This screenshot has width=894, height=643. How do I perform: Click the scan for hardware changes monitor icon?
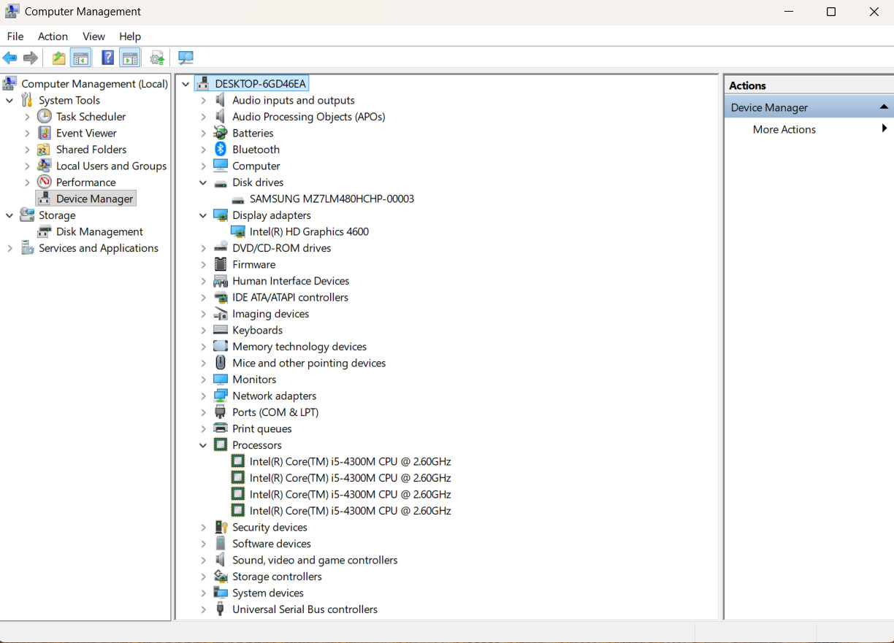186,58
